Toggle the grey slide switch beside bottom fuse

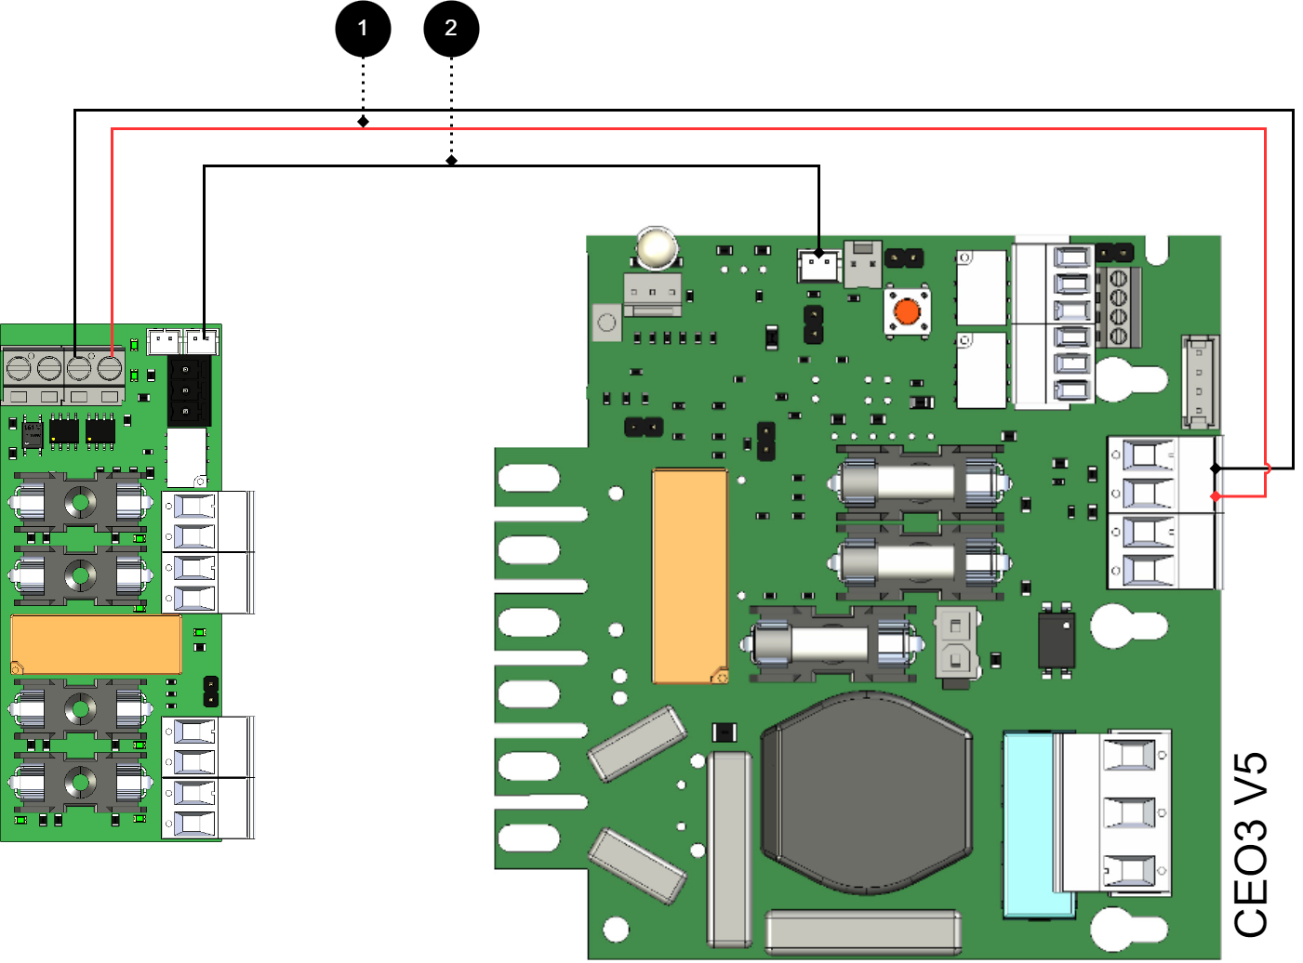click(x=955, y=642)
